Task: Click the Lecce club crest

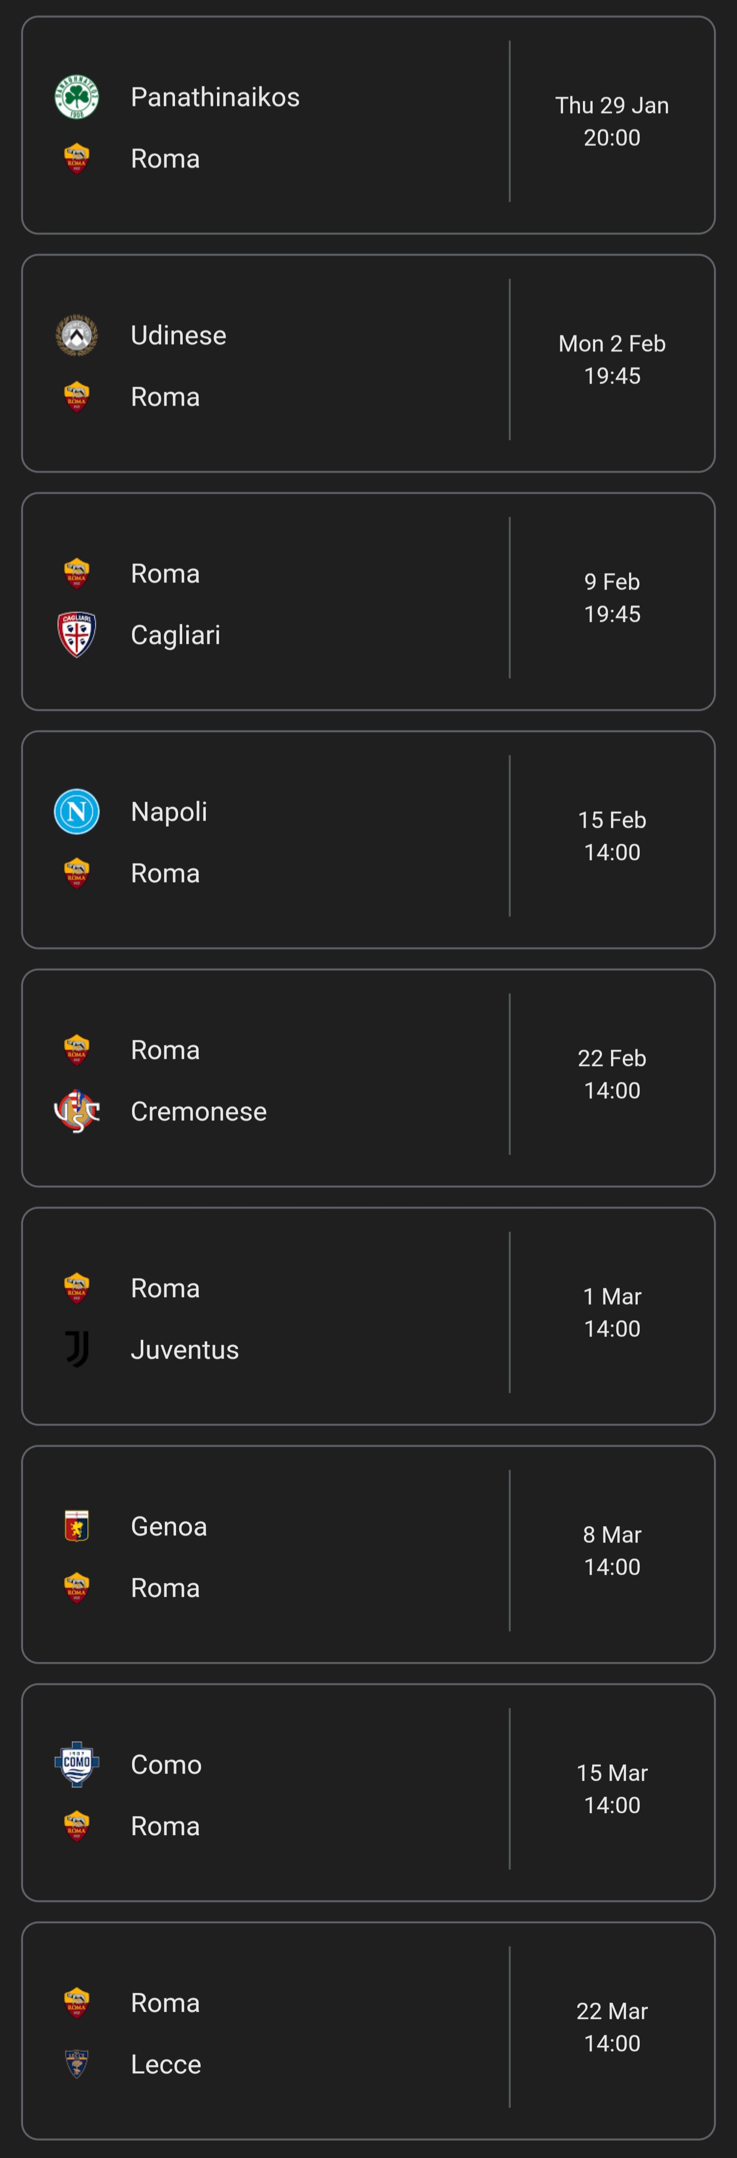Action: [76, 2063]
